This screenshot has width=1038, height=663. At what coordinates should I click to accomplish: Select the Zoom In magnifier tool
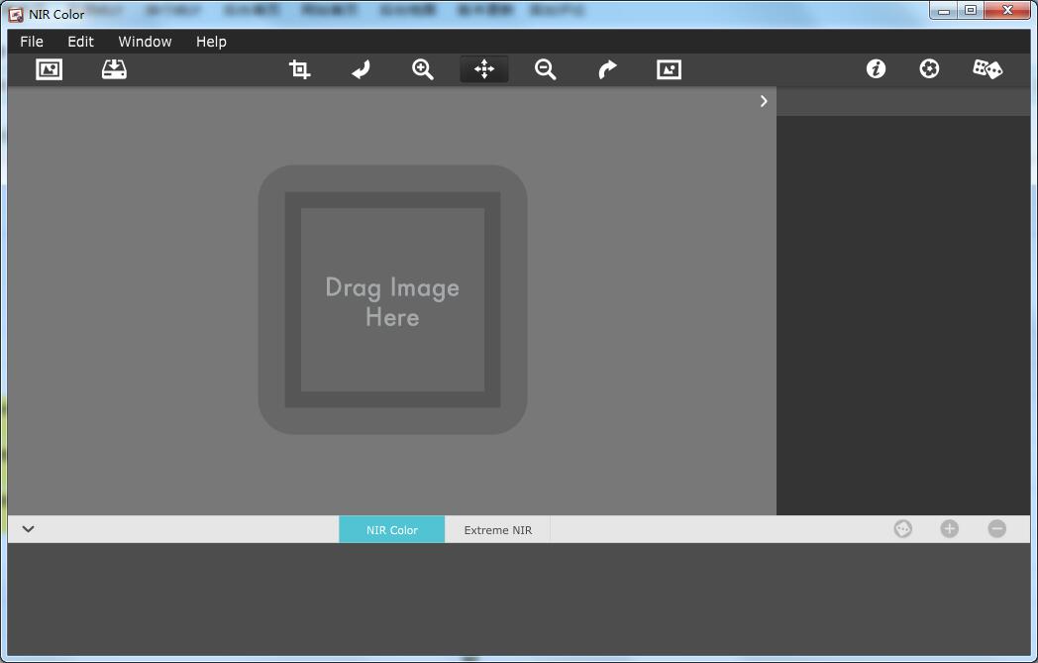point(421,69)
